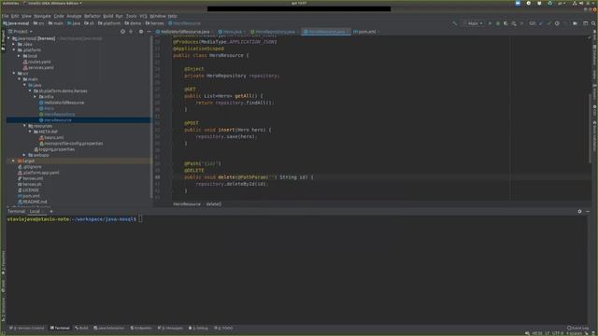
Task: Select services.yaml in project tree
Action: [x=38, y=67]
